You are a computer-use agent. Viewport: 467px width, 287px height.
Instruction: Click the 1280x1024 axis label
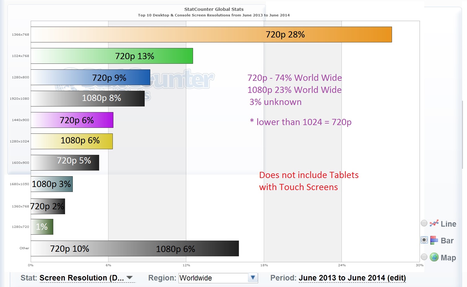coord(20,141)
